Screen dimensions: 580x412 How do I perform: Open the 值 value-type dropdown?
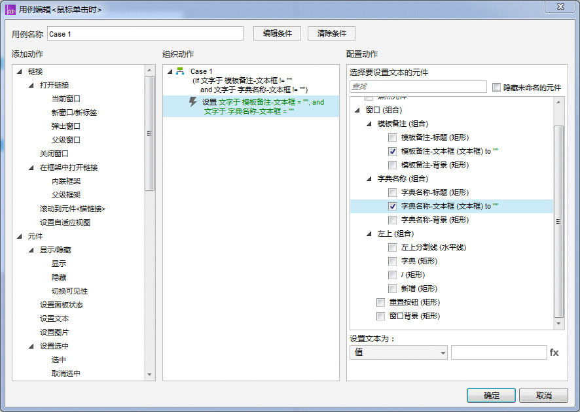pyautogui.click(x=399, y=352)
